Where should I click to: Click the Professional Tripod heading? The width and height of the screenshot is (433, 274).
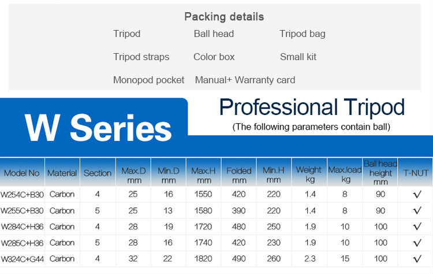click(x=312, y=108)
